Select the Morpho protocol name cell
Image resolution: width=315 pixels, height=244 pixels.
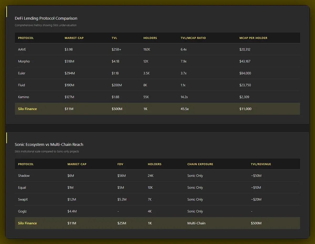click(x=24, y=61)
